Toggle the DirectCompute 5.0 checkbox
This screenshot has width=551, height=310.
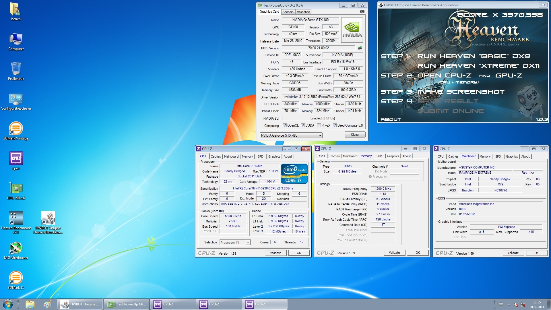coord(335,125)
